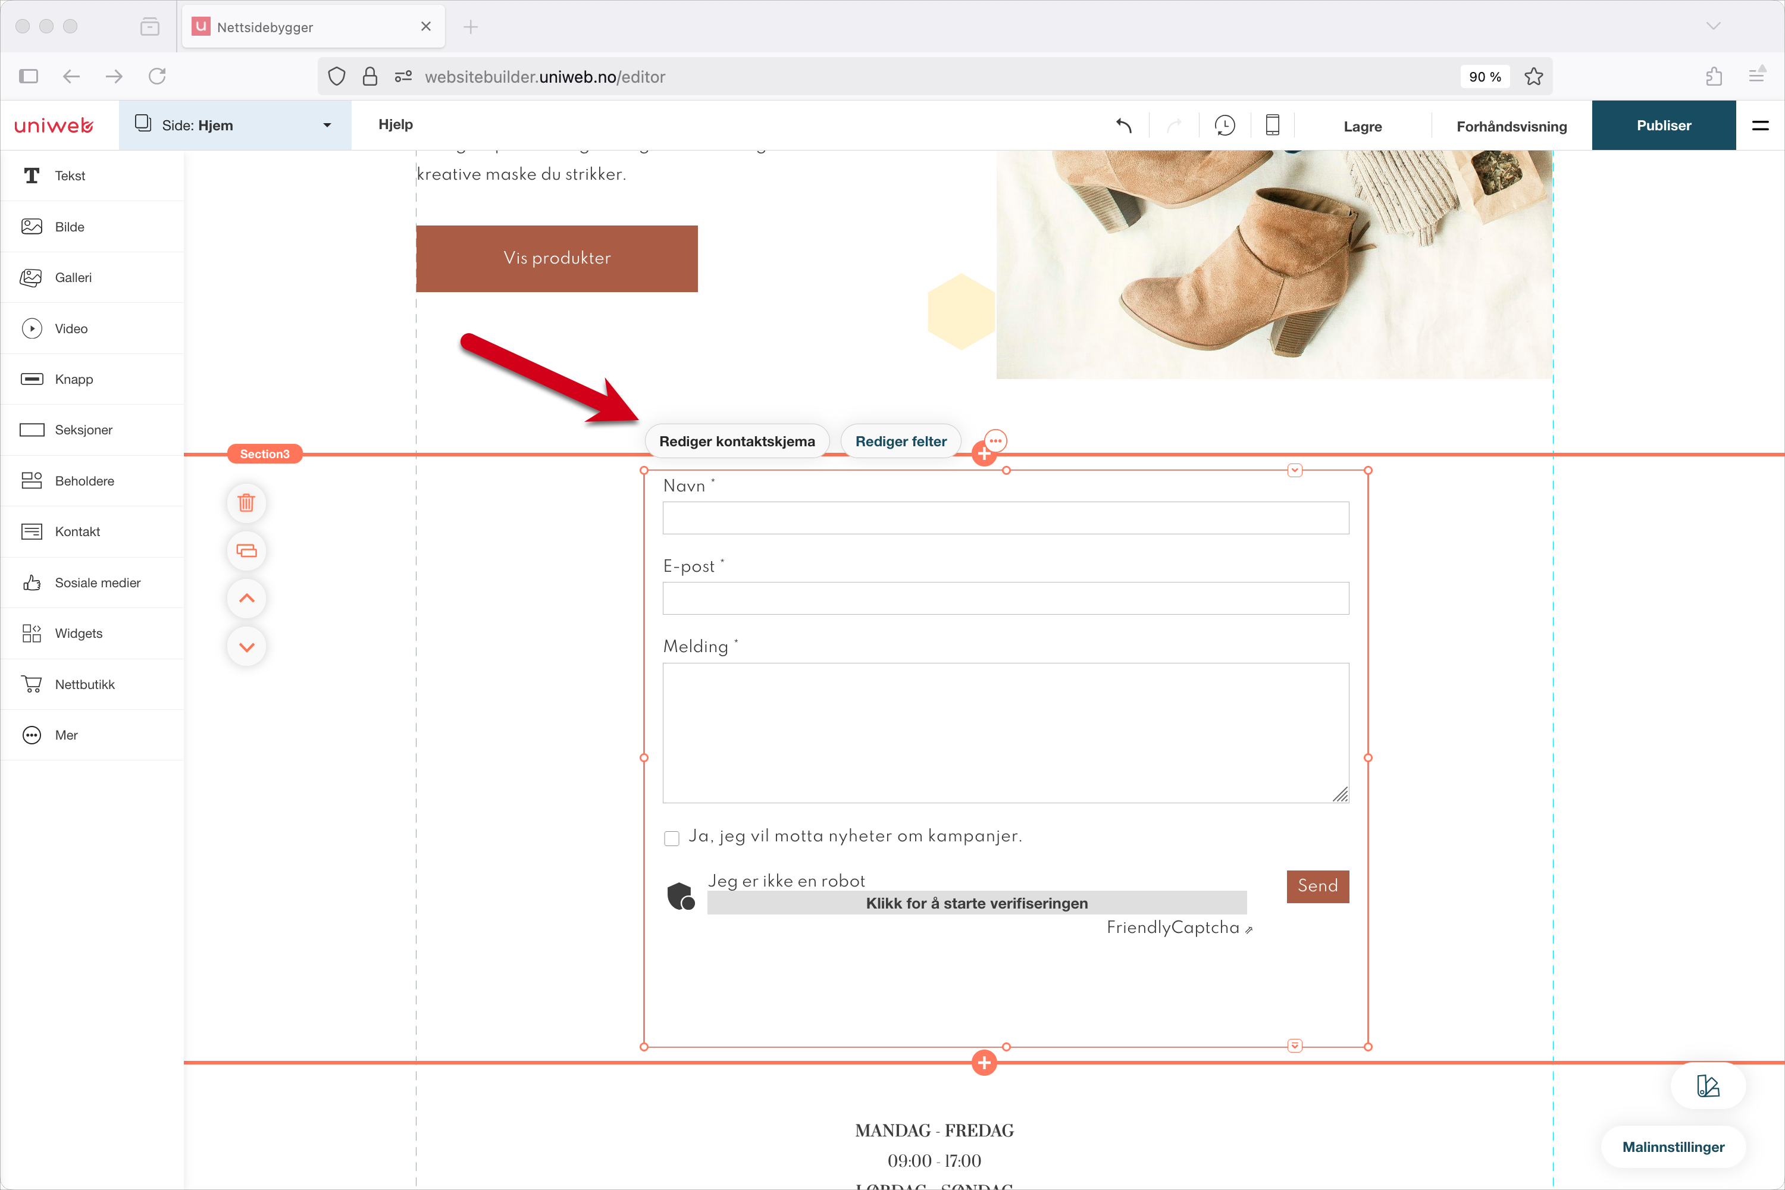Start the FriendlyCaptcha verification

point(977,903)
